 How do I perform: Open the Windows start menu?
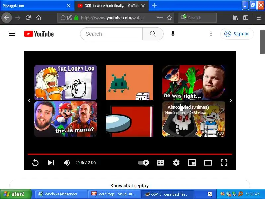[x=16, y=194]
